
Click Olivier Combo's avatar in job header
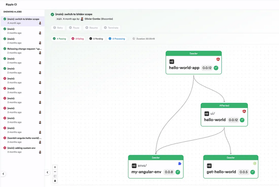[82, 19]
